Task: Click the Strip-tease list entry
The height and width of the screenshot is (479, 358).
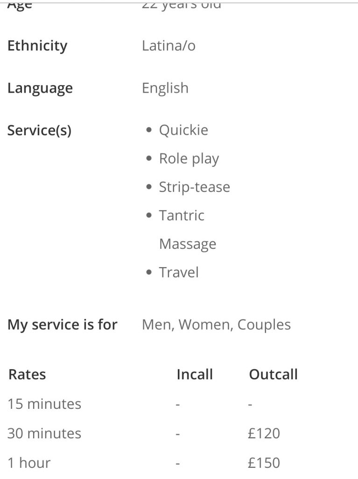Action: click(195, 187)
